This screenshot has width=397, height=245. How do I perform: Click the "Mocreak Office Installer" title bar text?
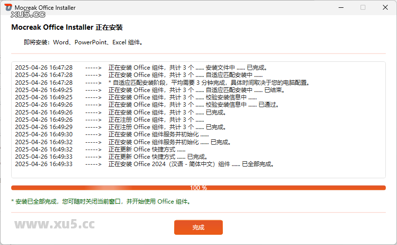coord(45,8)
